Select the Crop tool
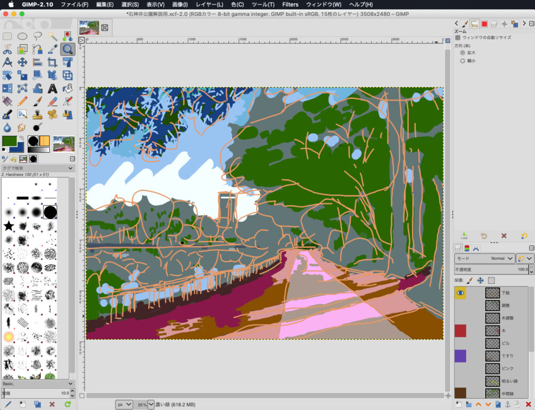535x410 pixels. [x=52, y=63]
